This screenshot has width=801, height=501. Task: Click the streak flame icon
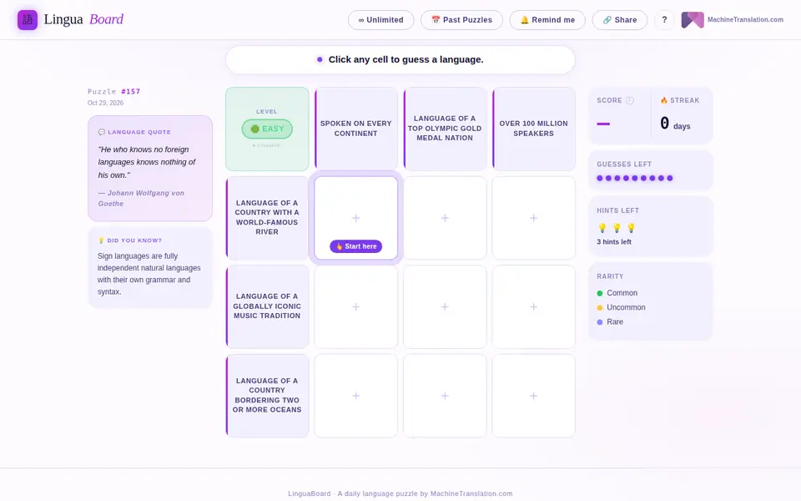(x=663, y=100)
